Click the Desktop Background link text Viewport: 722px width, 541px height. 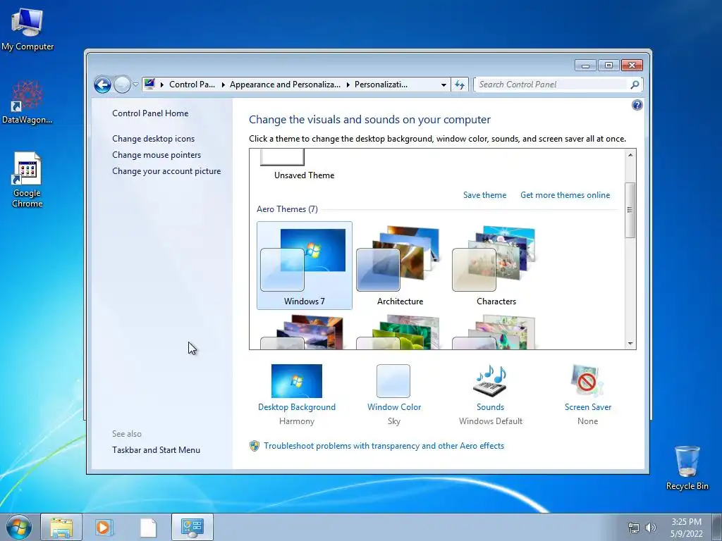click(x=297, y=407)
